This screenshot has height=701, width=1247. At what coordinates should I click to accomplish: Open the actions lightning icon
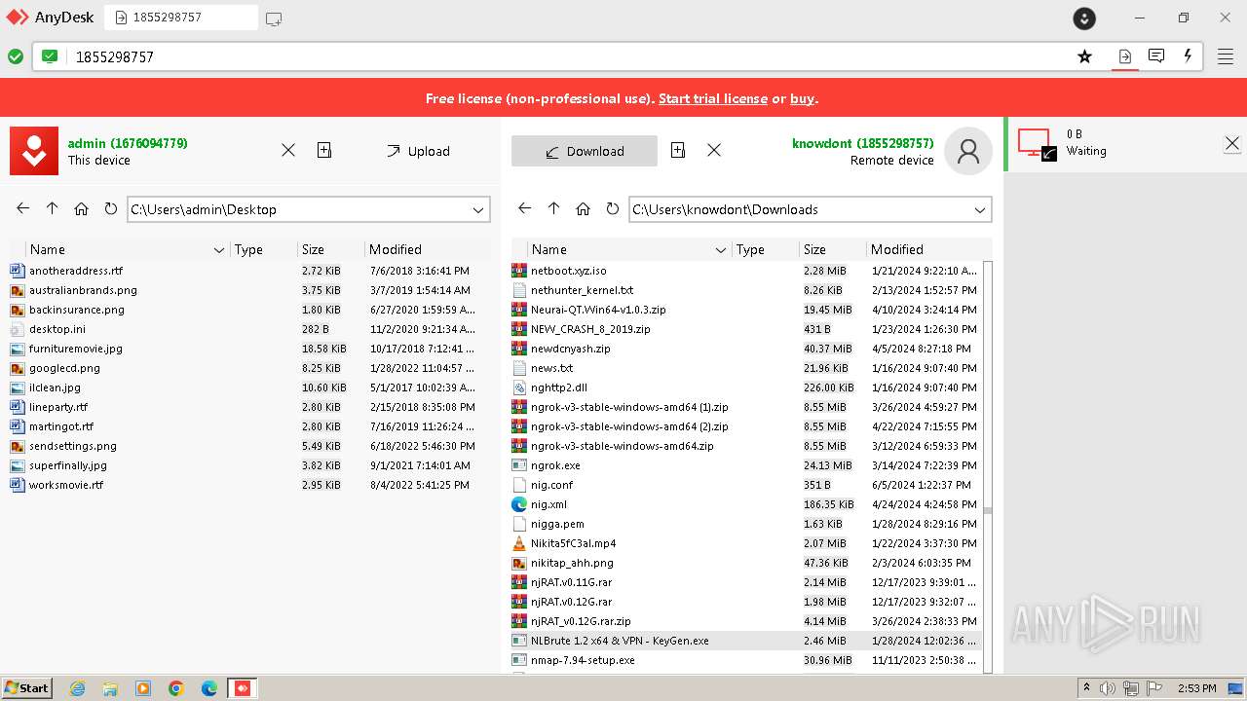tap(1188, 56)
